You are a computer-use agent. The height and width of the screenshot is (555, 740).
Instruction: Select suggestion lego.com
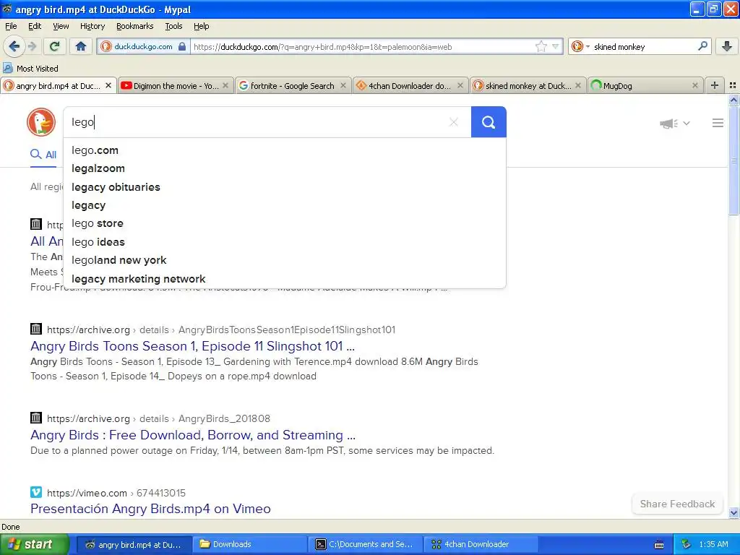pos(285,150)
